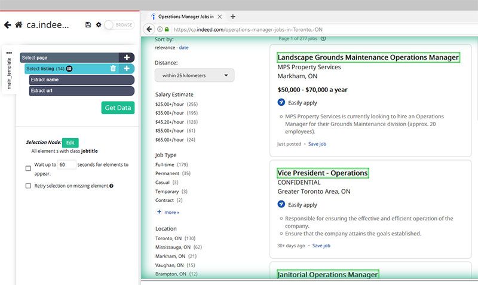Filter salary $45.20+/hour
Image resolution: width=478 pixels, height=285 pixels.
coord(170,122)
